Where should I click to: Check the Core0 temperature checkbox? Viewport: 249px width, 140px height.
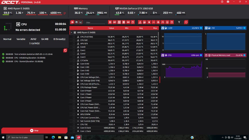[x=74, y=47]
